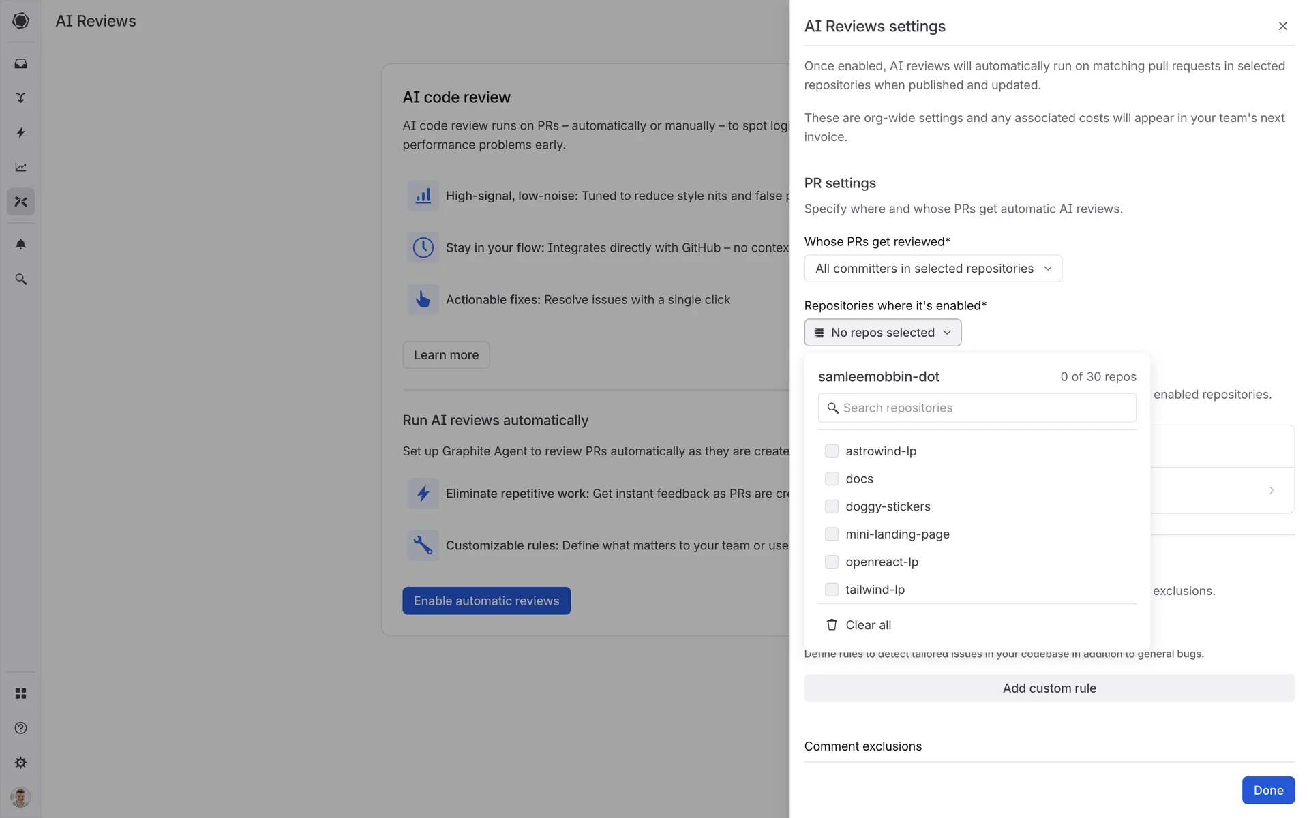
Task: Click the Graphite logo at top
Action: pos(20,20)
